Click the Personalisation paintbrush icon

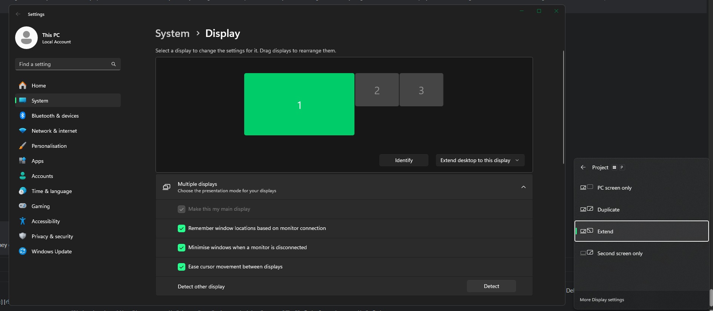tap(23, 146)
